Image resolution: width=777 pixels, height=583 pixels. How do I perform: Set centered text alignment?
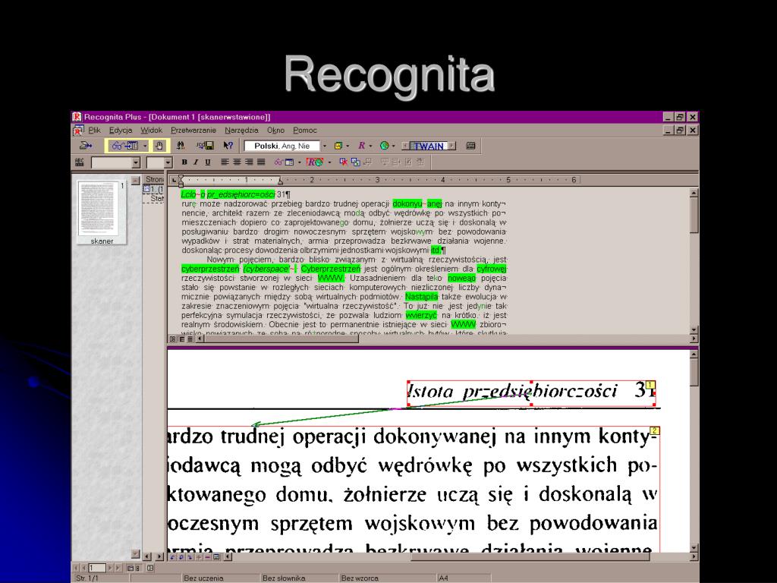pos(237,162)
